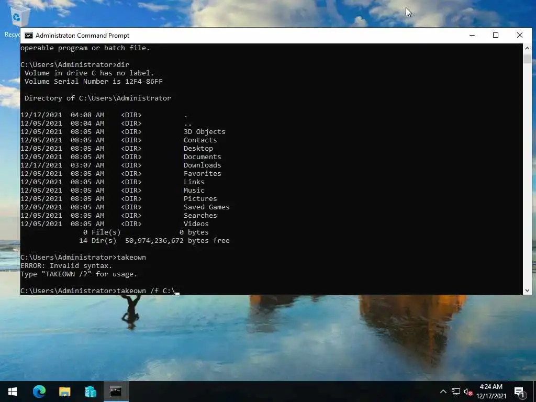Click the 03:07 AM timestamp on Downloads row

pyautogui.click(x=87, y=165)
